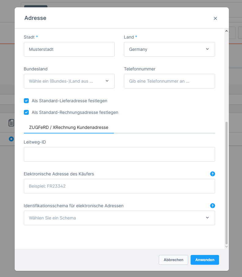Uncheck Als Standard-Lieferadresse festlegen

click(x=26, y=101)
